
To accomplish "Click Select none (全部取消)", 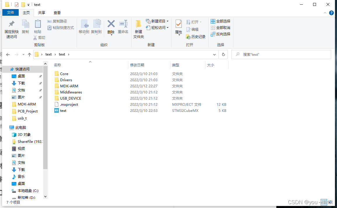I will click(x=221, y=27).
